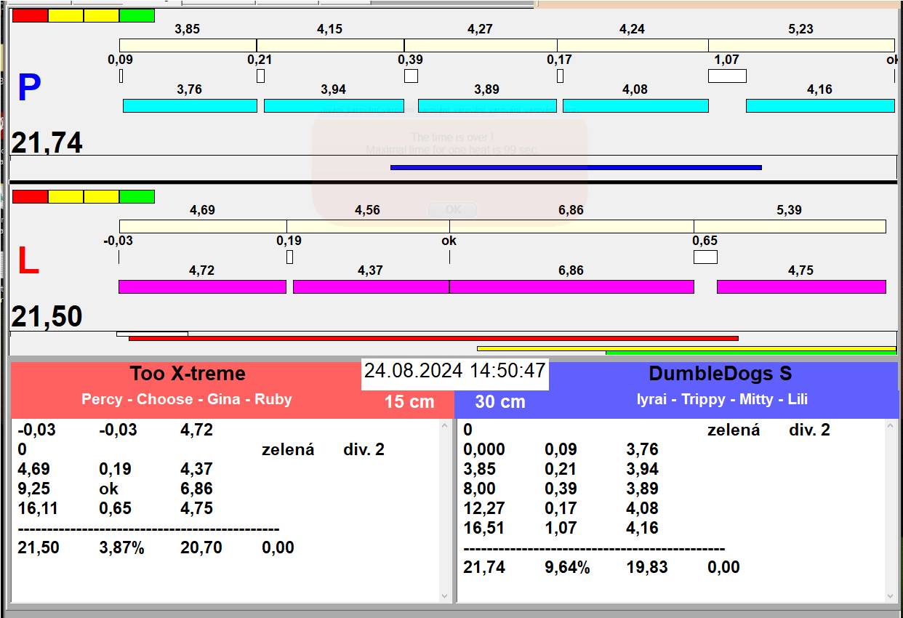The width and height of the screenshot is (903, 618).
Task: Click the green start light in lane P
Action: (x=137, y=15)
